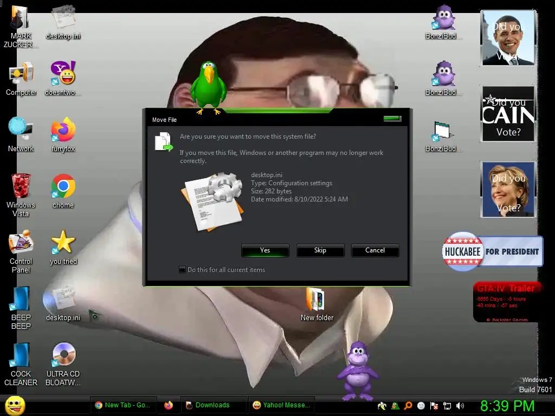Click the Hillary 'Did you Vote?' gadget
The image size is (555, 416).
[508, 190]
